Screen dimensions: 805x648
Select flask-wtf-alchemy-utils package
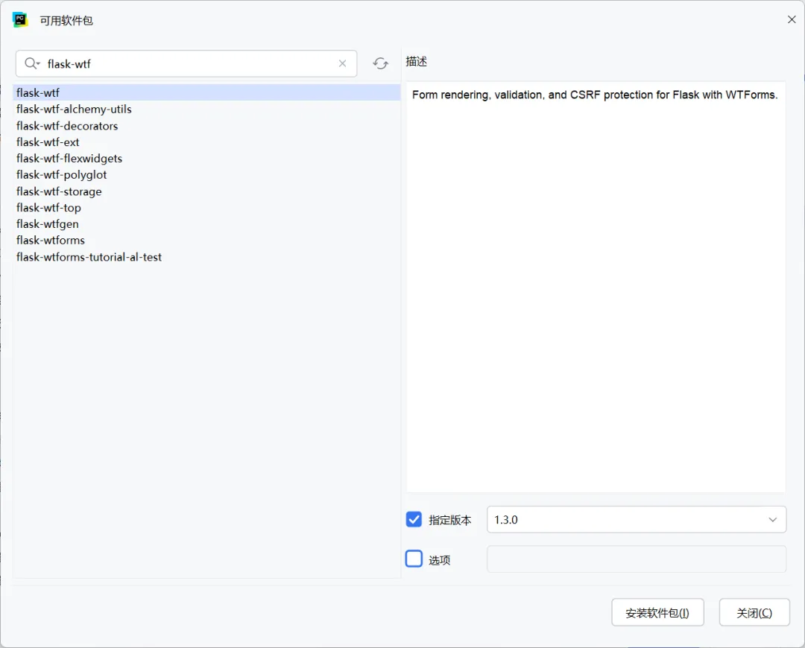pyautogui.click(x=206, y=109)
